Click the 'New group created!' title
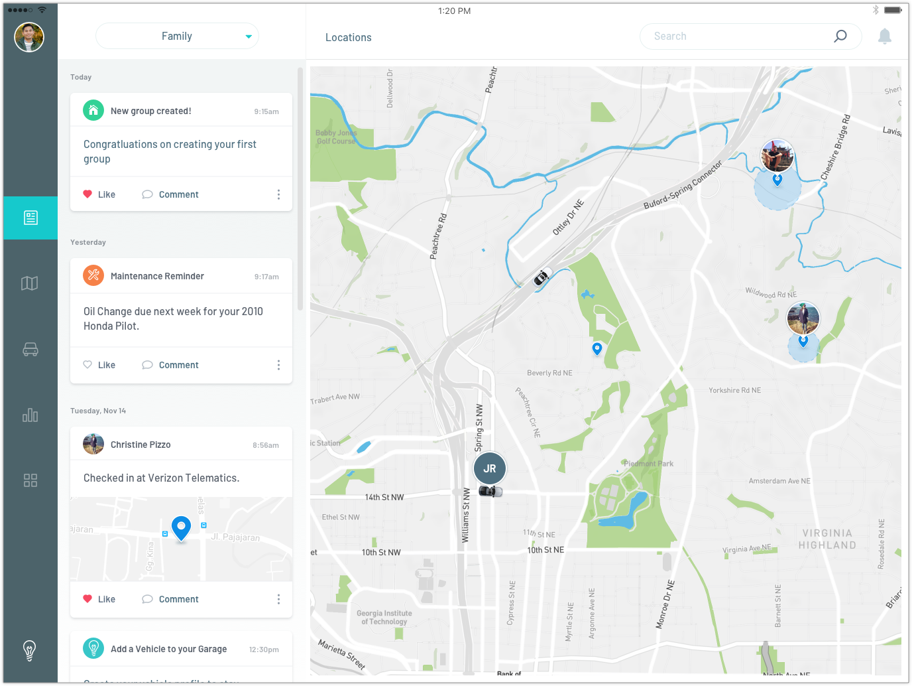This screenshot has width=912, height=686. pos(151,111)
